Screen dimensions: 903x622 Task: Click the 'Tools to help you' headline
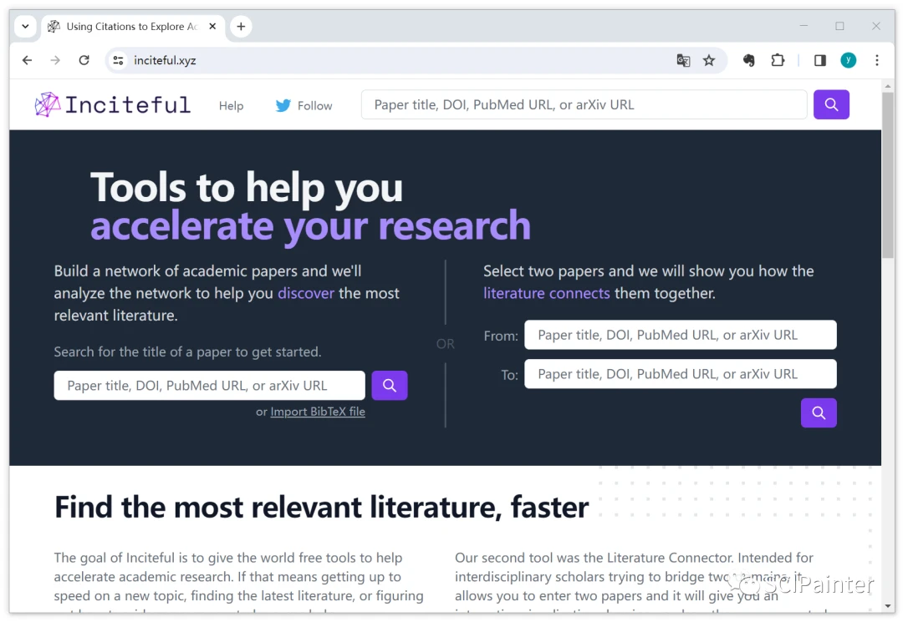[247, 188]
